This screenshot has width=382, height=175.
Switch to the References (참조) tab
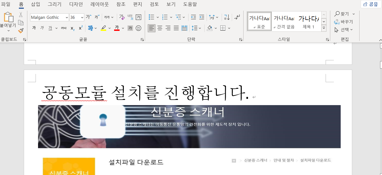coord(121,4)
